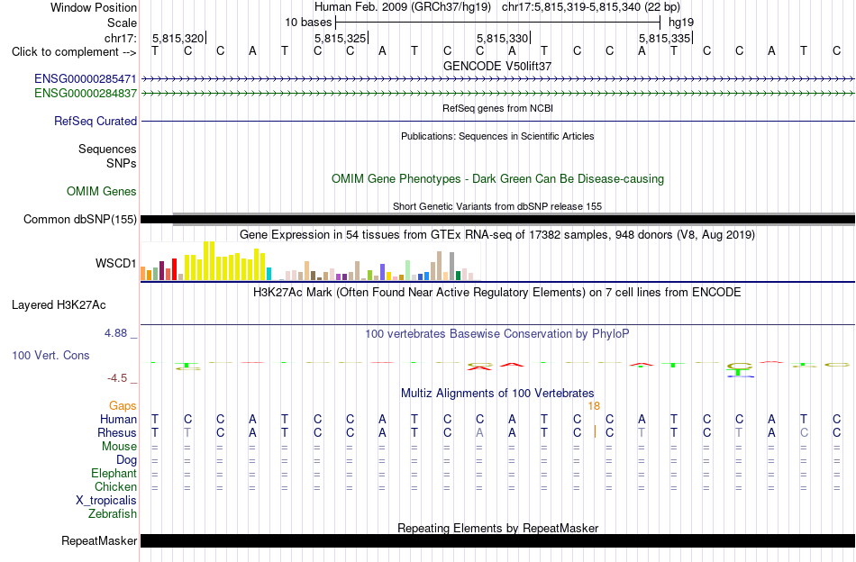The width and height of the screenshot is (856, 562).
Task: Click the orange Gaps label
Action: tap(123, 405)
